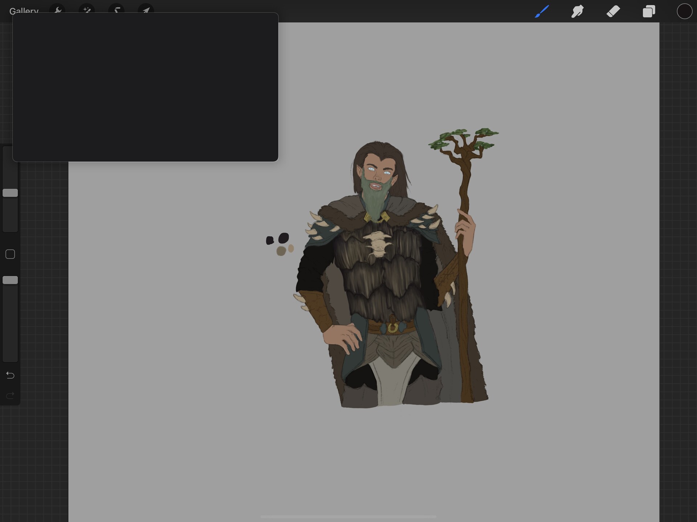
Task: Open the active color picker
Action: (x=685, y=11)
